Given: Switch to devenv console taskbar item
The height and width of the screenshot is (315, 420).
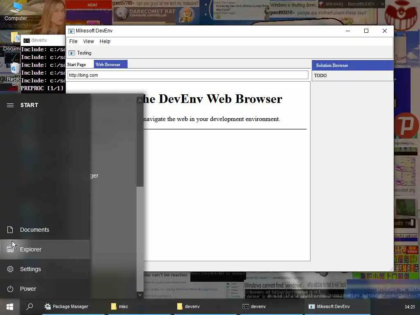Looking at the screenshot, I should tap(272, 306).
